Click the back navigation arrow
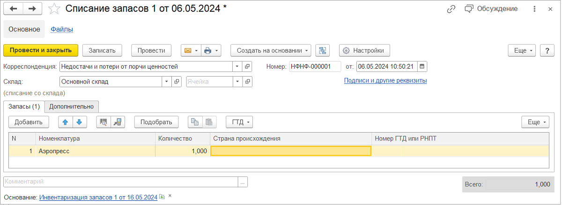Screen dimensions: 562x205 pyautogui.click(x=14, y=9)
